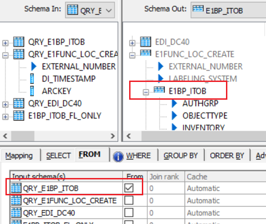Tick the From checkbox for QRY_EDI_DC40

click(129, 213)
